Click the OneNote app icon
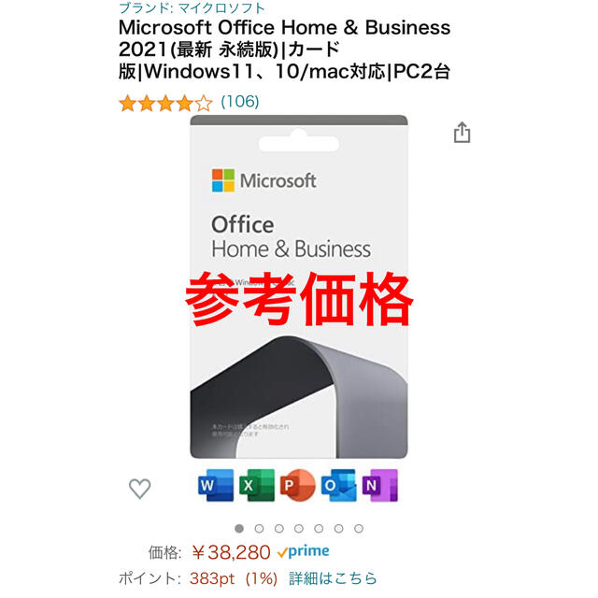This screenshot has width=598, height=598. coord(379,485)
